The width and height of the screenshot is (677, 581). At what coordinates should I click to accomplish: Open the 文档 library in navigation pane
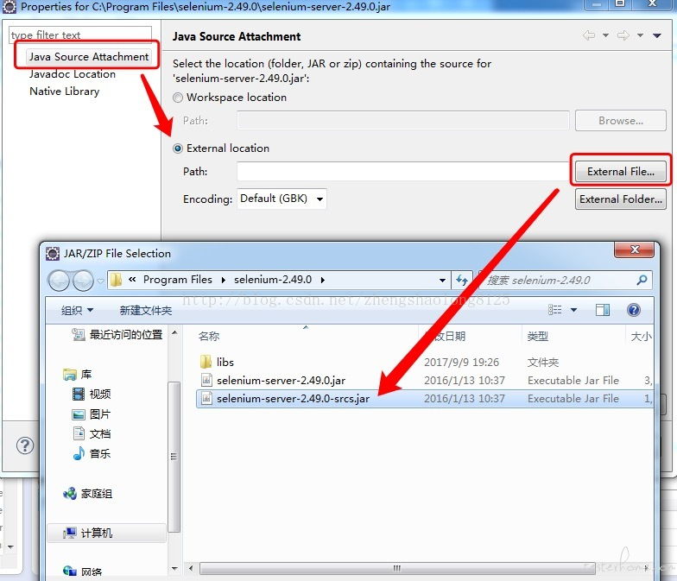(x=92, y=433)
